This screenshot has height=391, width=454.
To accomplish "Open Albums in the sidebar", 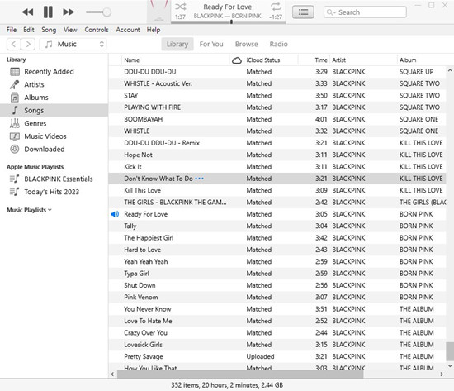I will coord(54,98).
